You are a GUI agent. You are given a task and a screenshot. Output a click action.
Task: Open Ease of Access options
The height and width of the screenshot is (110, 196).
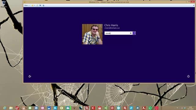pos(30,76)
